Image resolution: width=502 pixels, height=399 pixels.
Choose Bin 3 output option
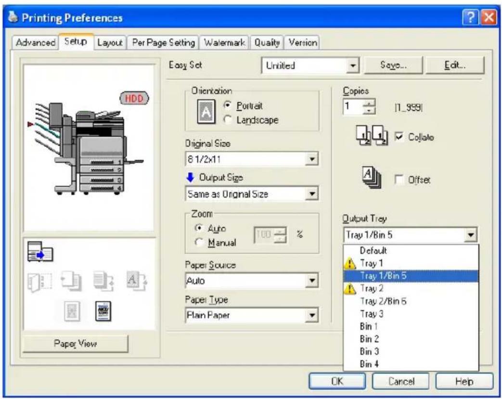point(411,351)
